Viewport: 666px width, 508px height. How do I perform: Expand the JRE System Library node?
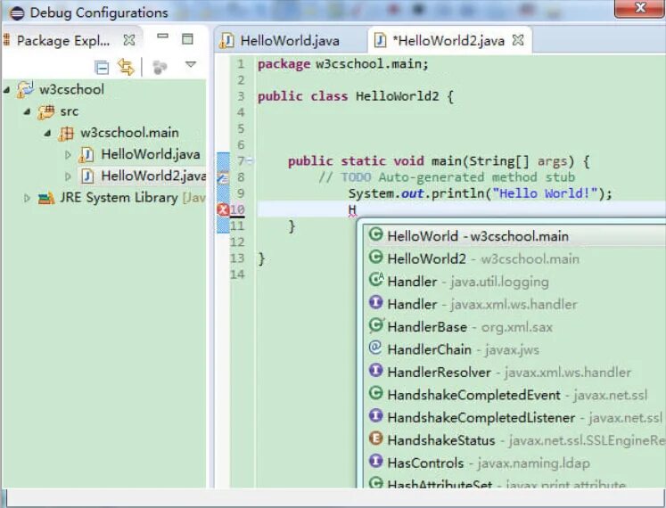tap(27, 198)
